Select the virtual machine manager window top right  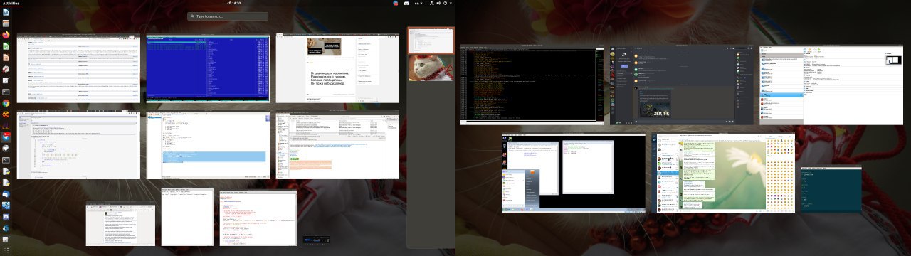click(x=831, y=85)
